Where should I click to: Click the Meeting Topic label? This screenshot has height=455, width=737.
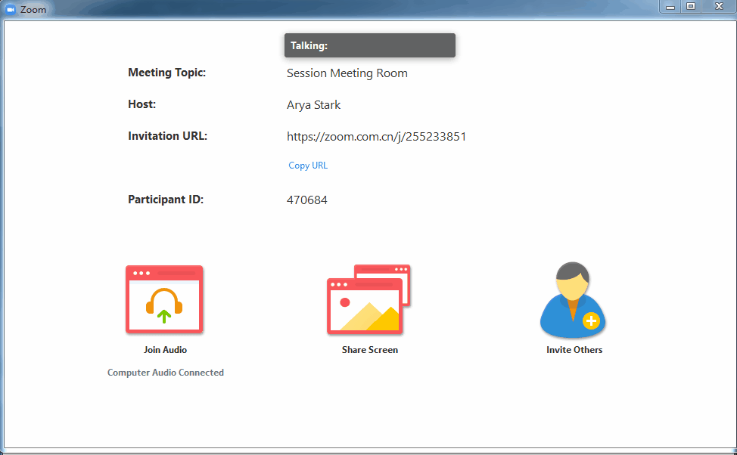167,73
